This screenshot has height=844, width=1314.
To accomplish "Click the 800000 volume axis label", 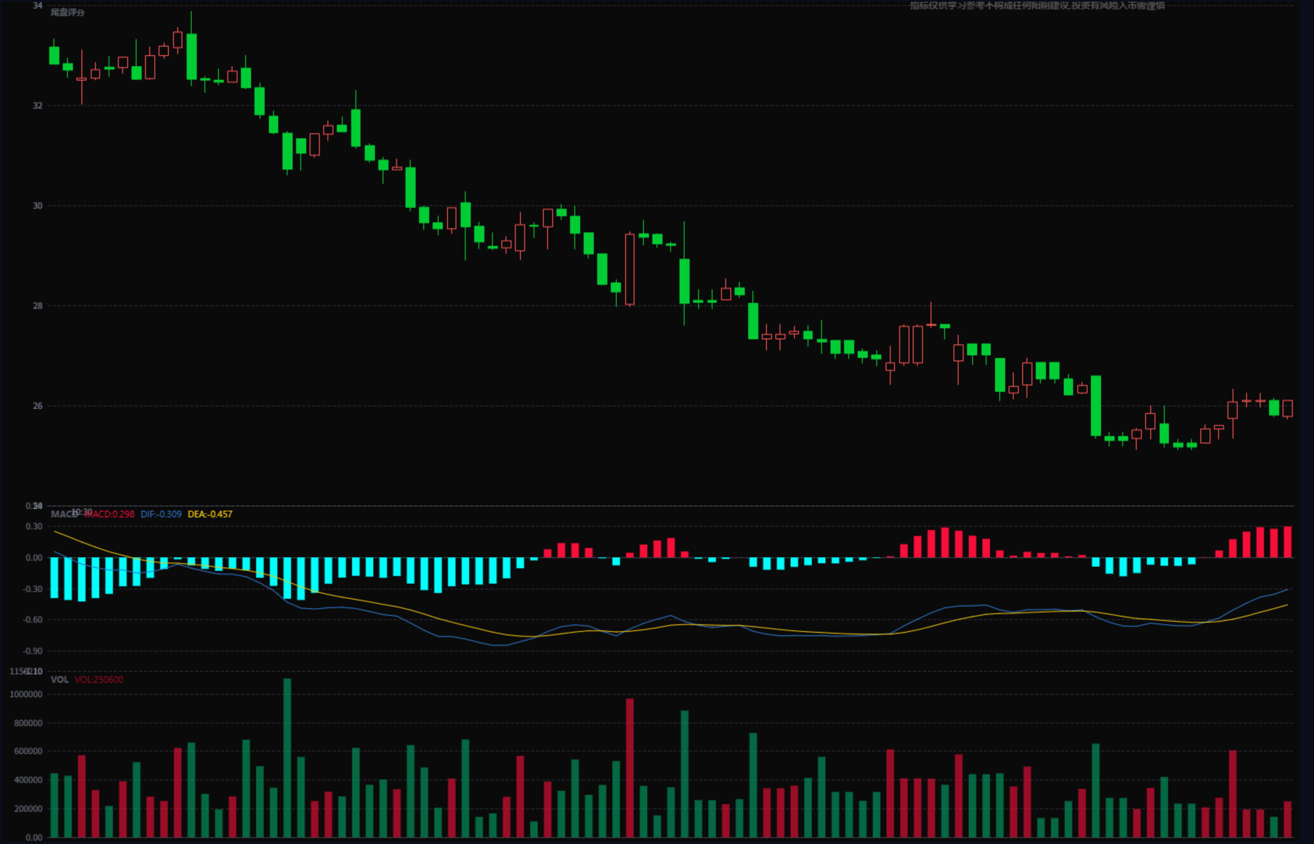I will pyautogui.click(x=28, y=724).
